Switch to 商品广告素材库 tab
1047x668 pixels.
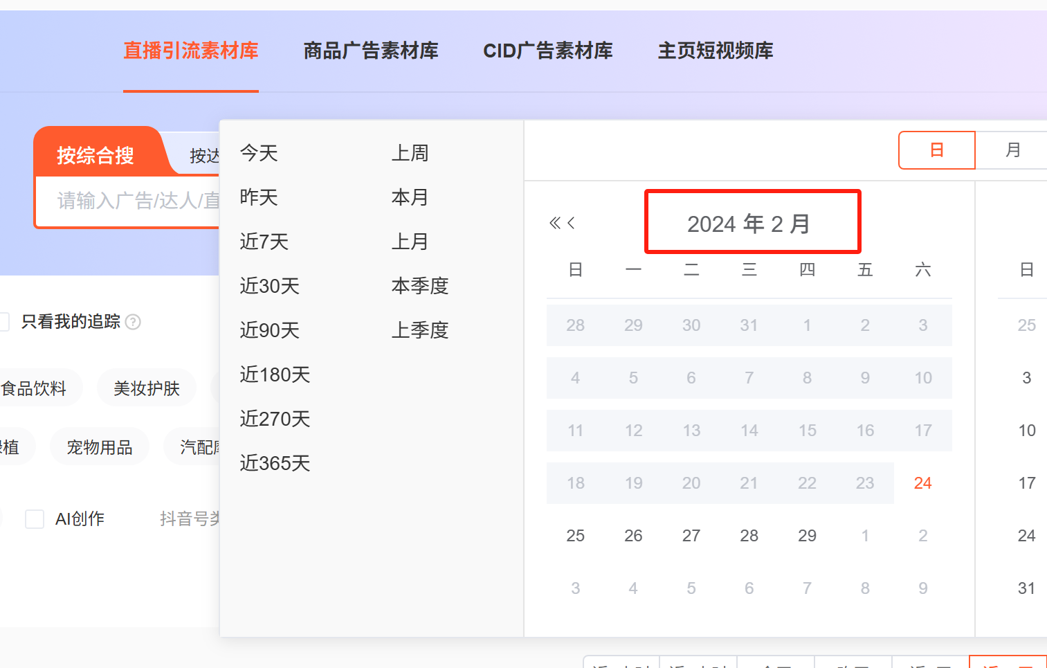pyautogui.click(x=370, y=51)
